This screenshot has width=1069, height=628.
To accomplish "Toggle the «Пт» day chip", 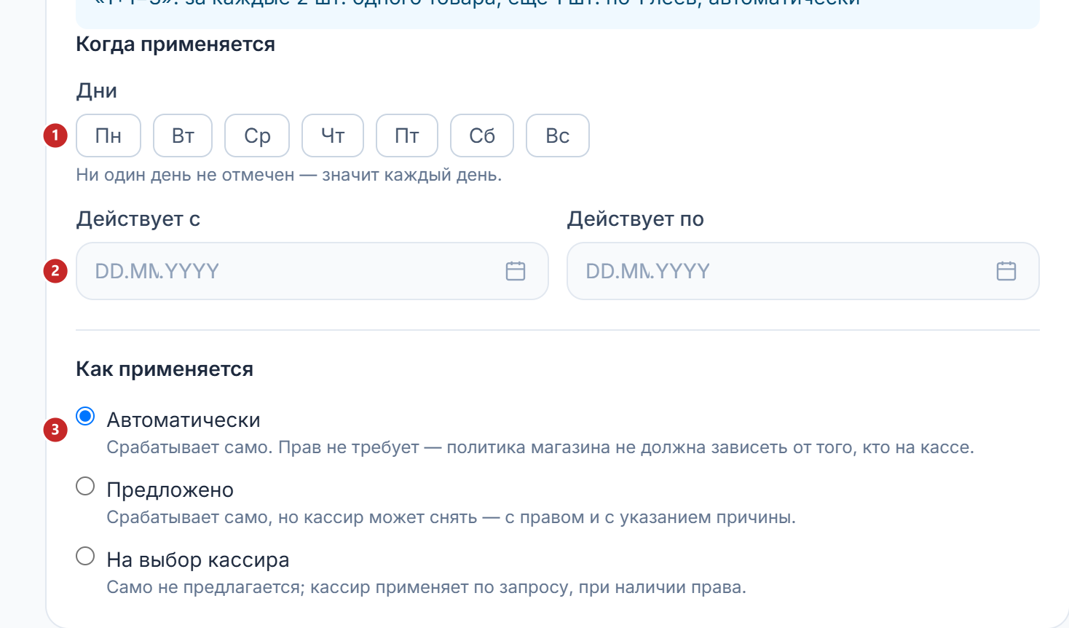I will [407, 136].
